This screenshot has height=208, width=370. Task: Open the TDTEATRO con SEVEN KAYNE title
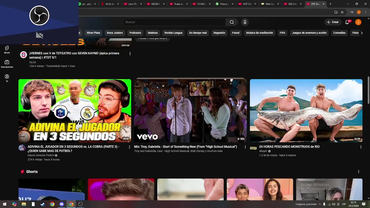pyautogui.click(x=74, y=55)
